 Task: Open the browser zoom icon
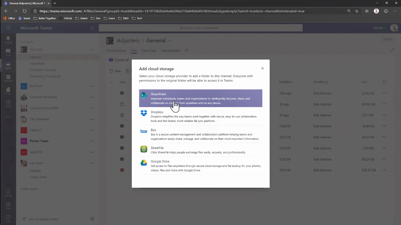pyautogui.click(x=349, y=11)
